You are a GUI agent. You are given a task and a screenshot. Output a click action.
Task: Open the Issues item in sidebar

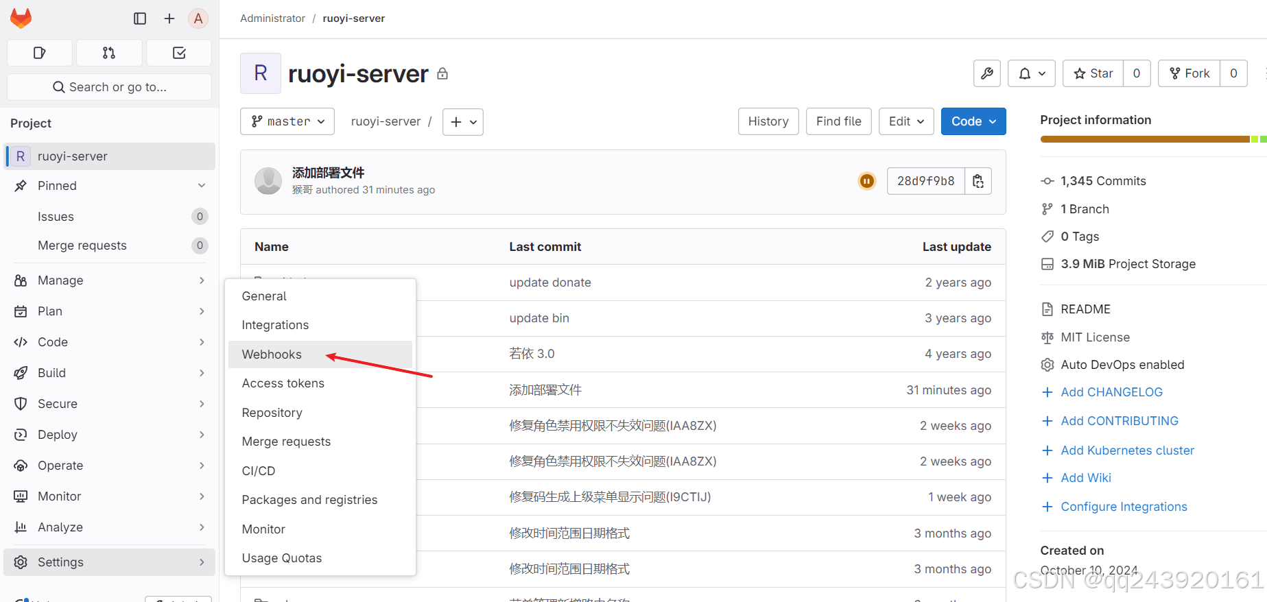coord(110,217)
